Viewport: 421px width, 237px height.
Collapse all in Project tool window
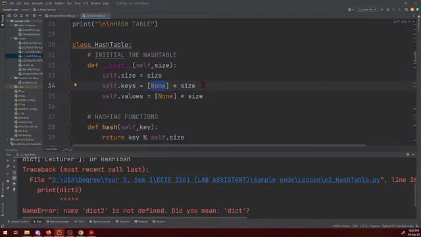[x=27, y=16]
